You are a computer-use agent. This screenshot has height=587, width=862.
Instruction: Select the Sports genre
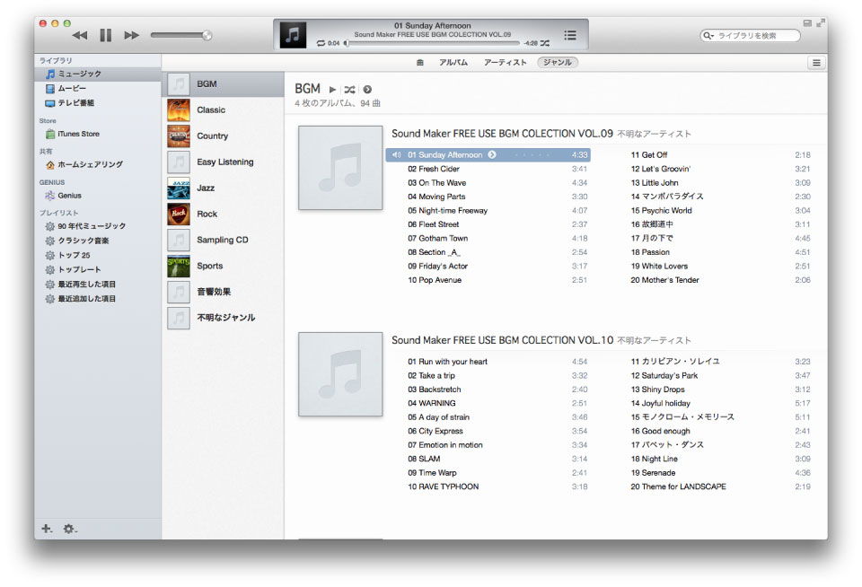pyautogui.click(x=224, y=266)
